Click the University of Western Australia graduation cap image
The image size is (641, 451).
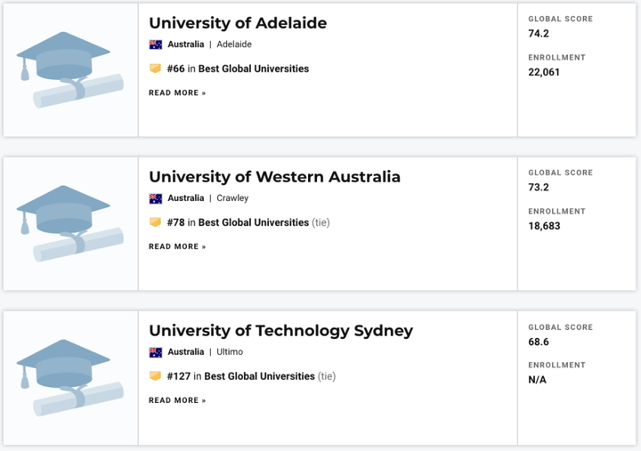(70, 223)
